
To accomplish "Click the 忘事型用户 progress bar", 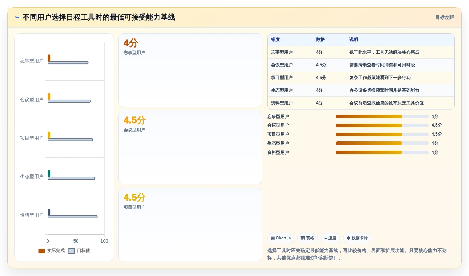I will click(x=382, y=116).
